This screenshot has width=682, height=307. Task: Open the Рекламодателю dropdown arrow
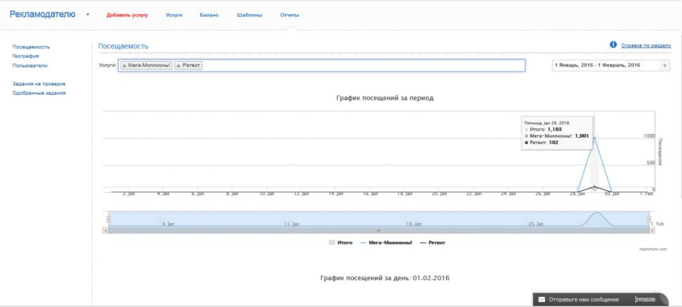[88, 15]
